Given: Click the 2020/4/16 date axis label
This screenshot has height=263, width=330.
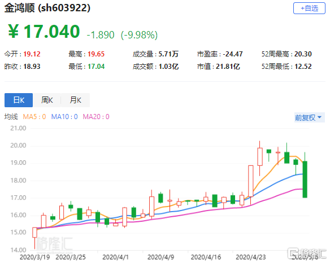Looking at the screenshot, I should tap(206, 257).
